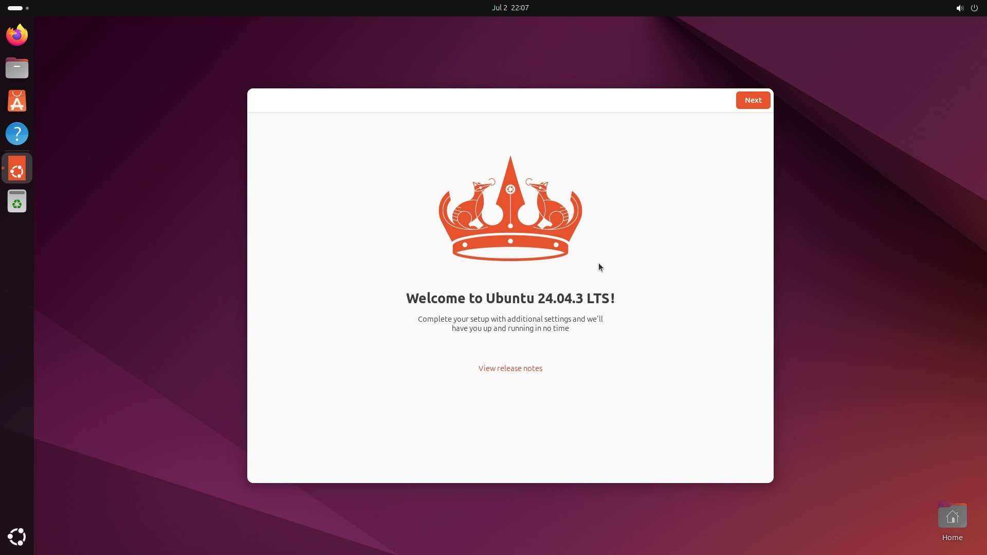987x555 pixels.
Task: Open the Help application from the dock
Action: click(17, 134)
